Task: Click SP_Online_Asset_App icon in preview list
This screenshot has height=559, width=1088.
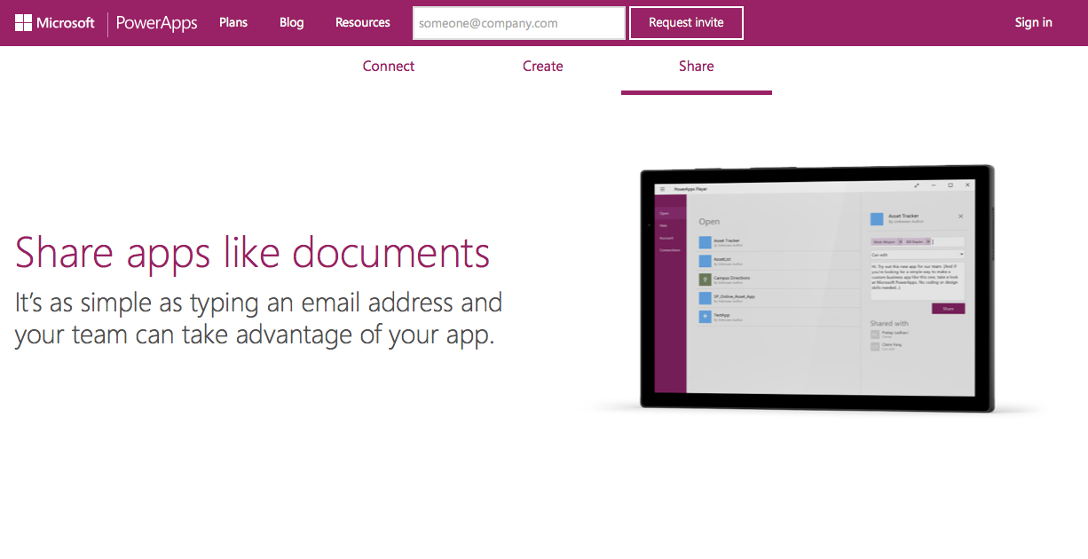Action: click(706, 298)
